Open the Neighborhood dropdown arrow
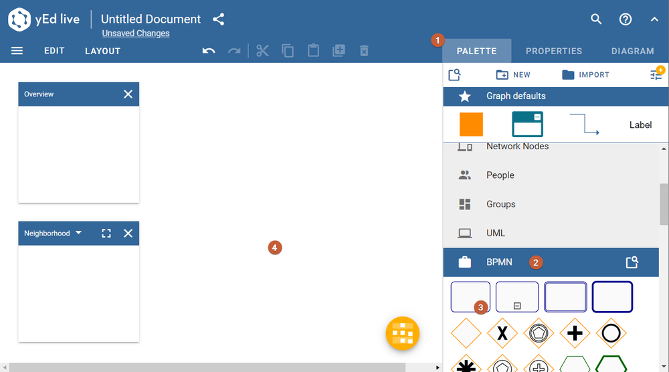669x372 pixels. pyautogui.click(x=78, y=233)
